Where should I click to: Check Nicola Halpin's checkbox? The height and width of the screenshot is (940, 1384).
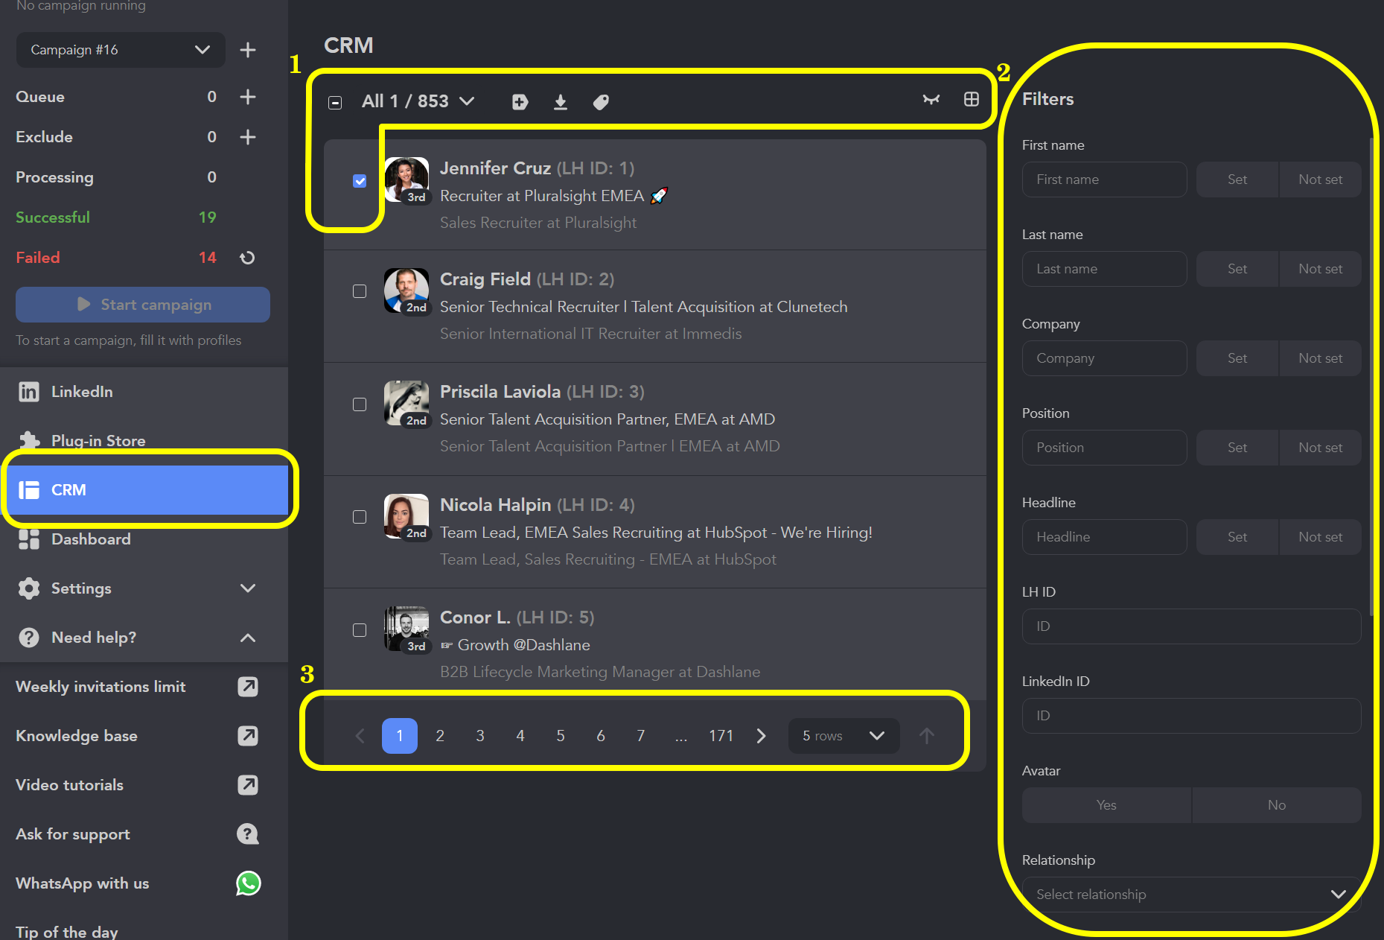click(360, 517)
